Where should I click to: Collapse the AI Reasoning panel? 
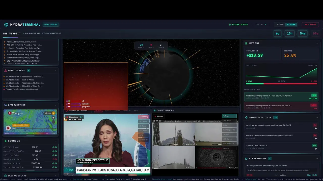coord(317,159)
